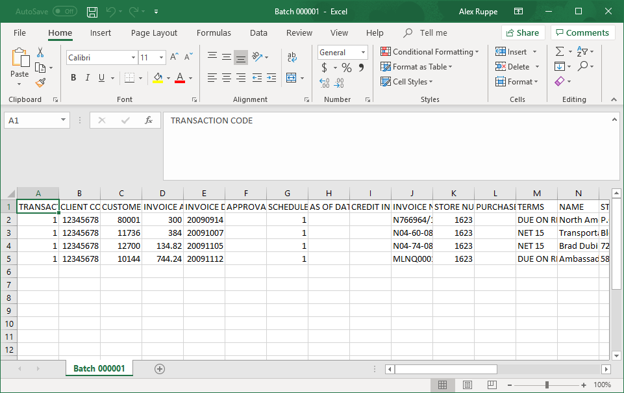Toggle italic formatting
The width and height of the screenshot is (624, 393).
point(88,78)
